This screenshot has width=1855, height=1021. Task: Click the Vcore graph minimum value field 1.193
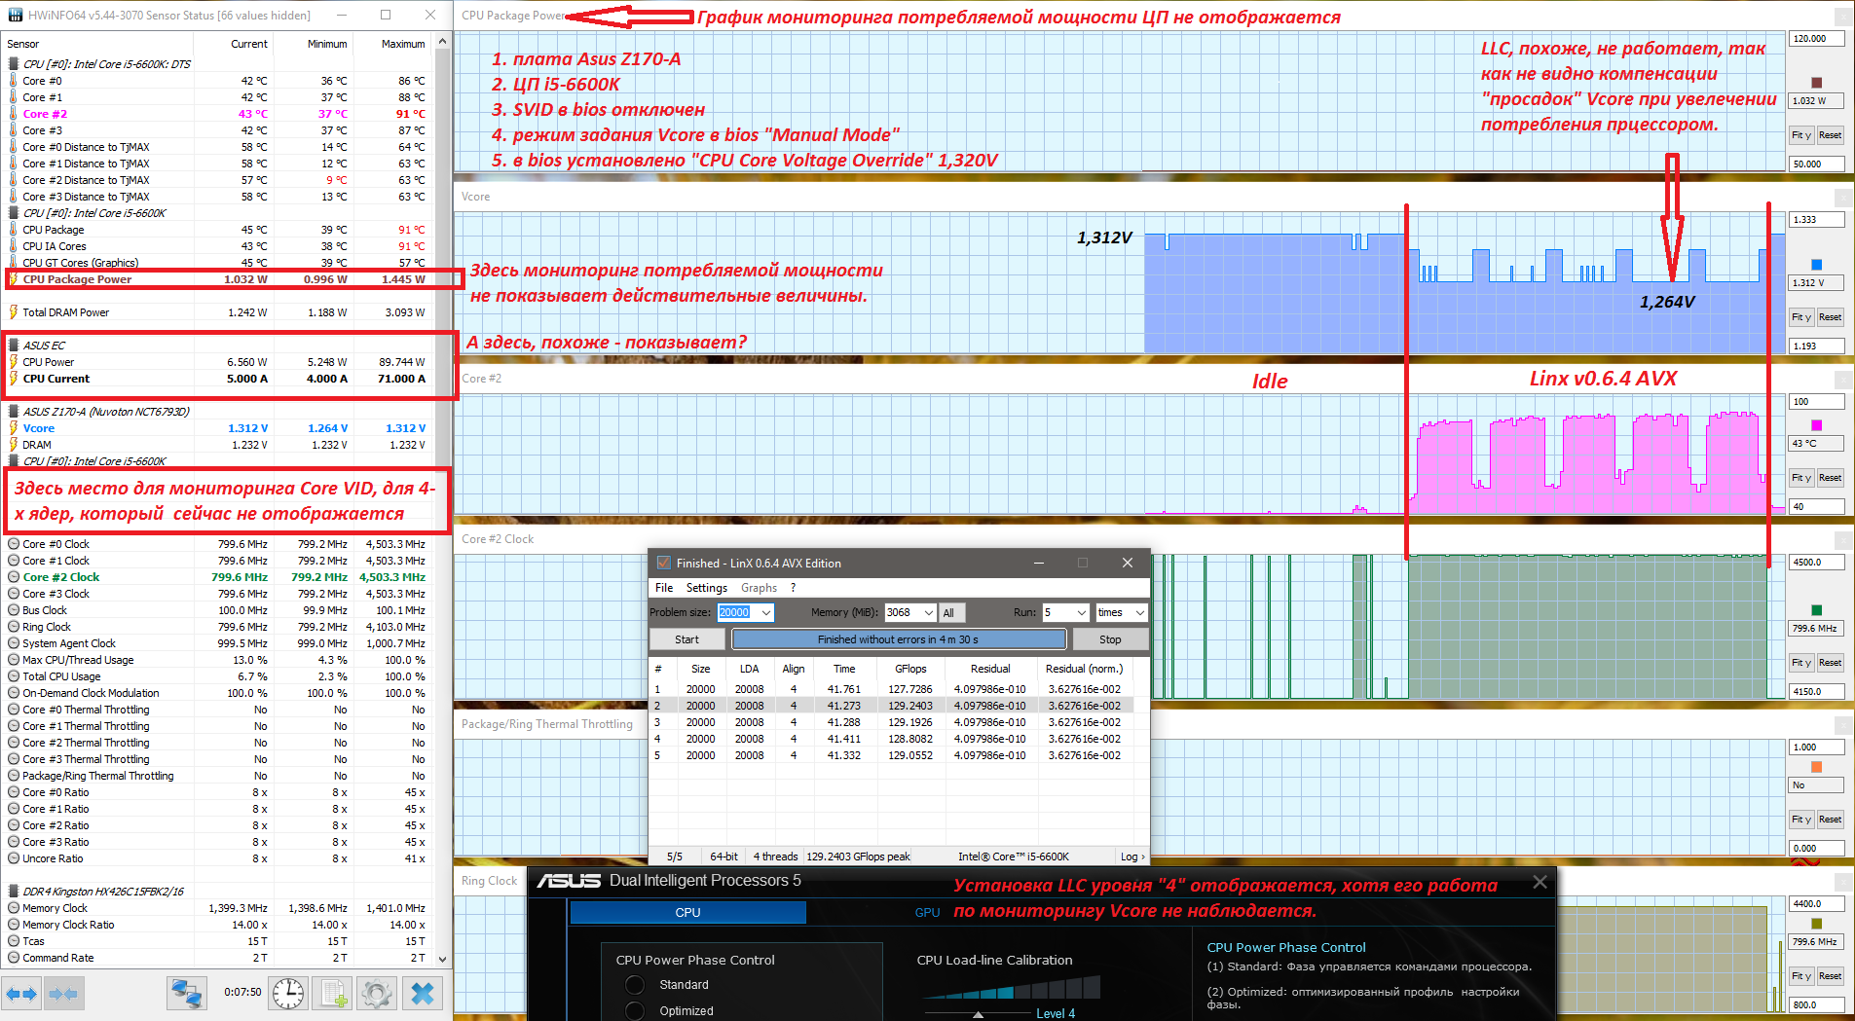1816,346
